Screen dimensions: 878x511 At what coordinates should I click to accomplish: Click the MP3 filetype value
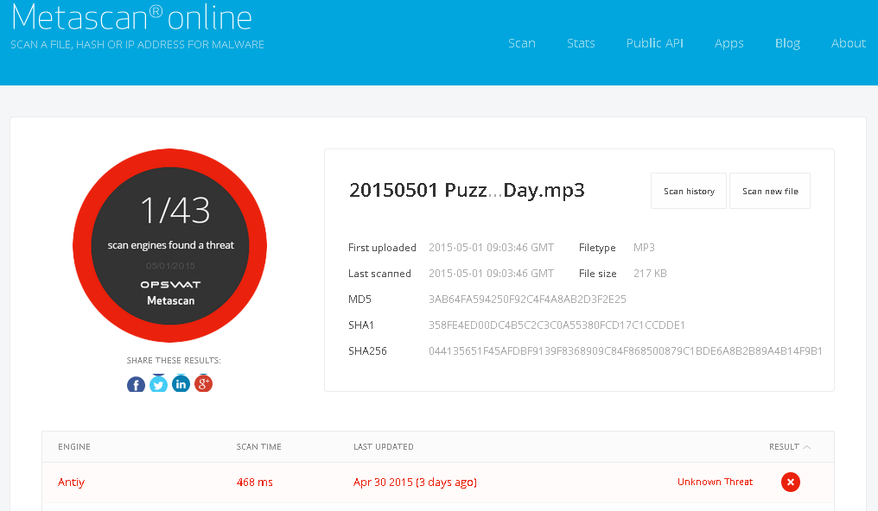point(644,248)
